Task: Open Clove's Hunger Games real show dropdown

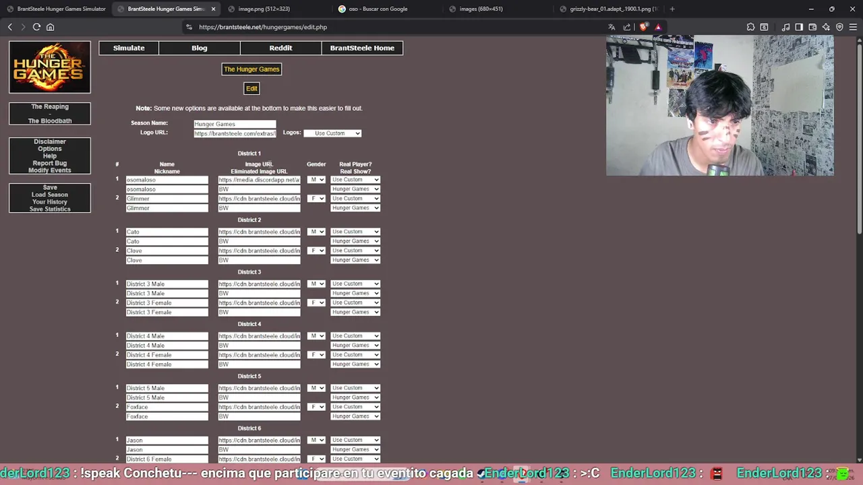Action: pyautogui.click(x=355, y=260)
